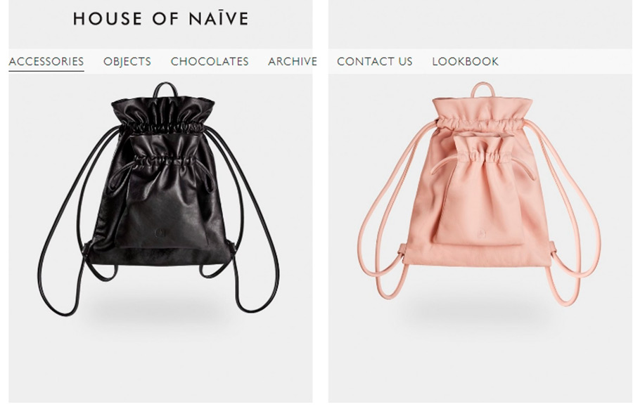Click the underline beneath the Accessories tab

coord(46,70)
